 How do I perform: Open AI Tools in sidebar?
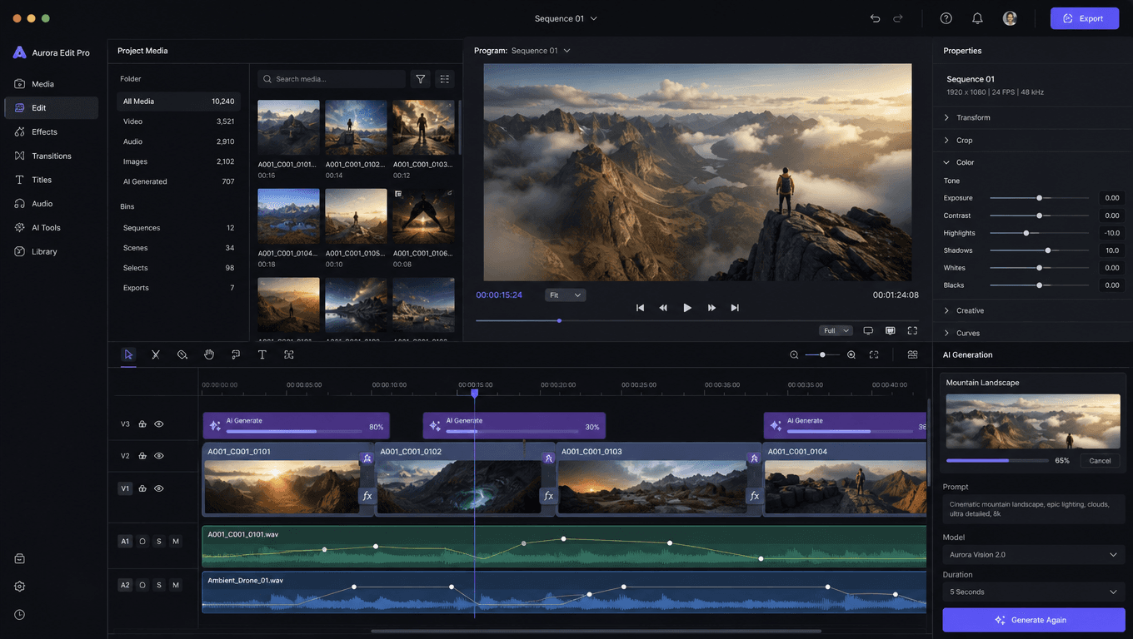pyautogui.click(x=52, y=227)
